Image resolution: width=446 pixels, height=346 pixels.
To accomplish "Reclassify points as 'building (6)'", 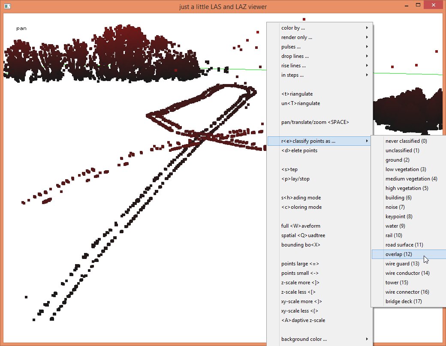I will [398, 198].
